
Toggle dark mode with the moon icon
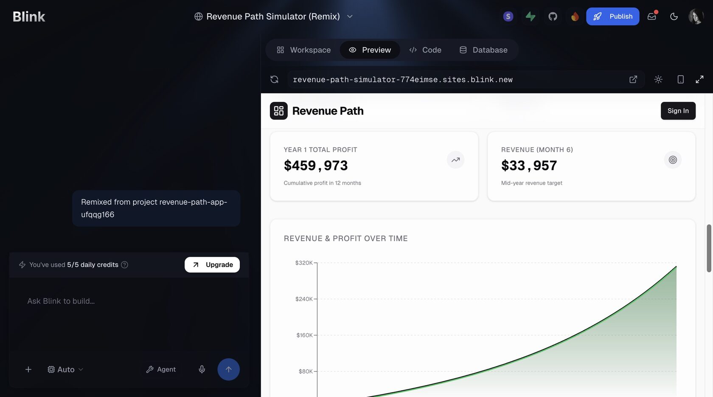674,17
